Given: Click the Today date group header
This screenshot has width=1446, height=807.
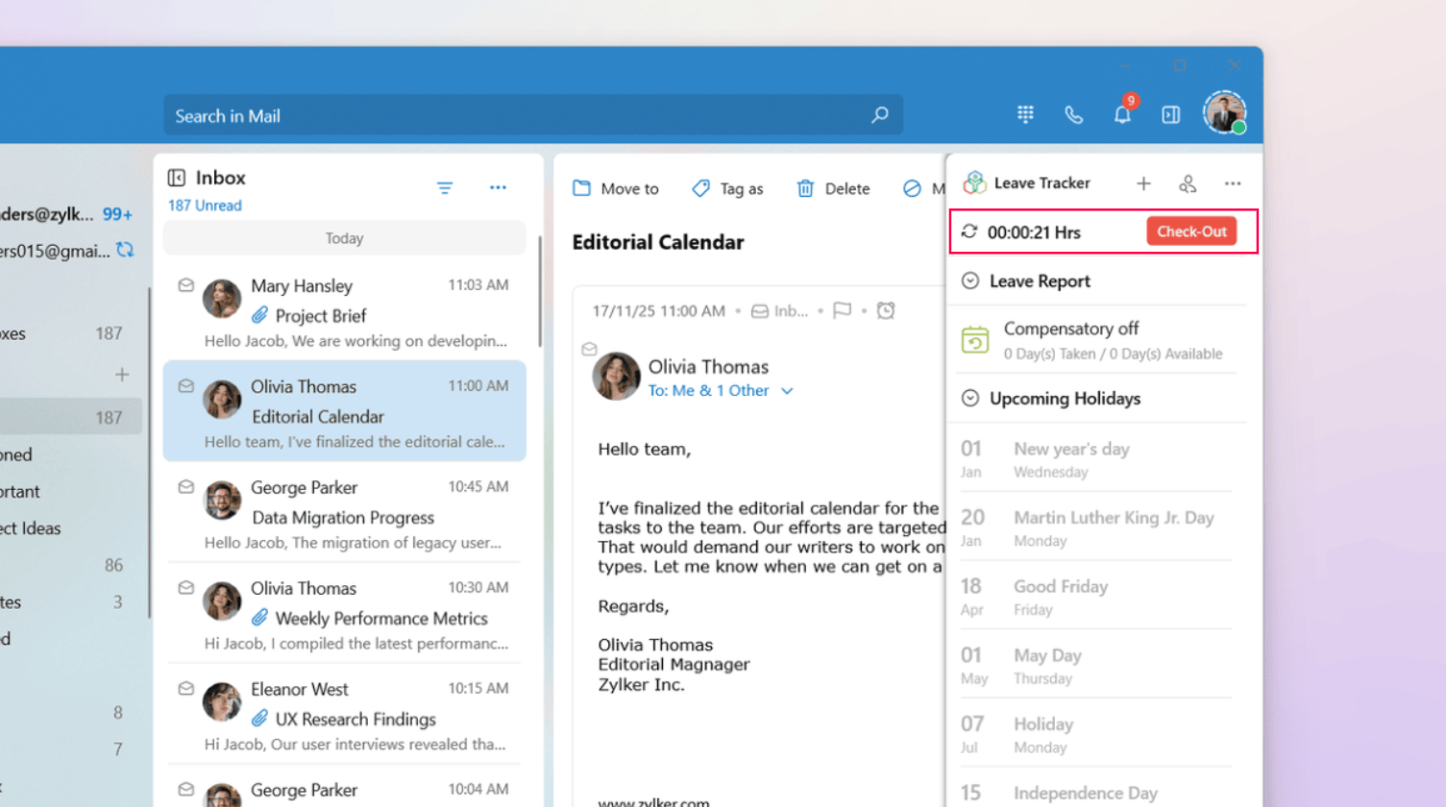Looking at the screenshot, I should pyautogui.click(x=345, y=238).
